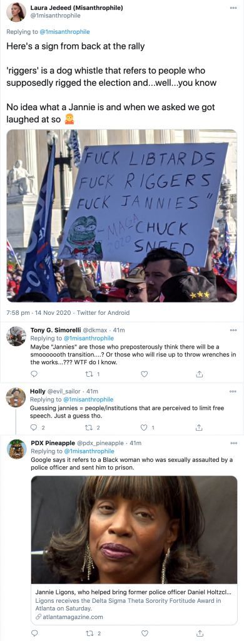Screen dimensions: 244x641
Task: Open the rally sign photo
Action: 122,216
